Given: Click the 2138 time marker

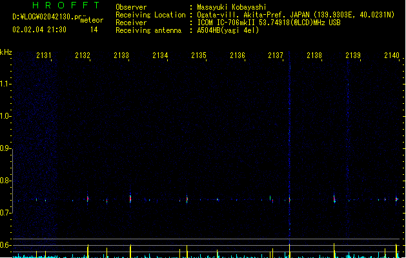Looking at the screenshot, I should 314,55.
